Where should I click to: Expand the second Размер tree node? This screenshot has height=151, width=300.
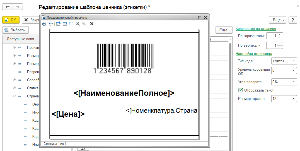14,63
